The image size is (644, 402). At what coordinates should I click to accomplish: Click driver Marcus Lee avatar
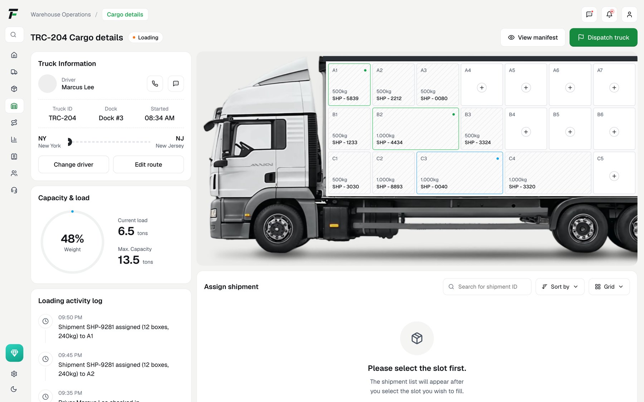(48, 84)
